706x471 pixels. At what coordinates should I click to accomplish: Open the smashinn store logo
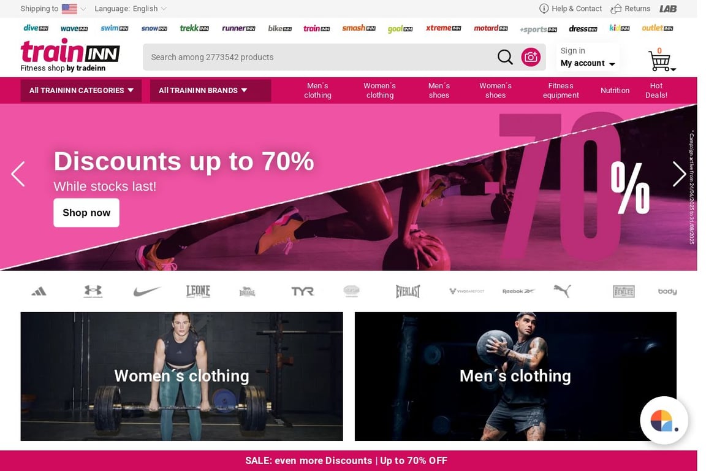[x=359, y=28]
